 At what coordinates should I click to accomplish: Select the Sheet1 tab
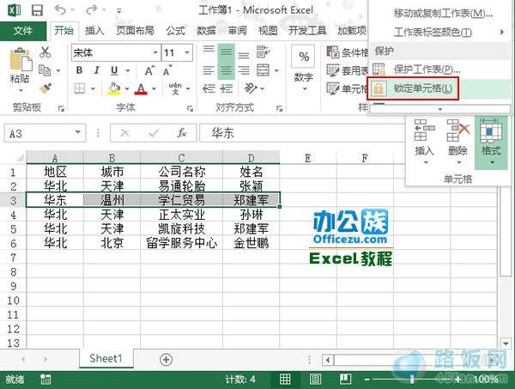(106, 358)
